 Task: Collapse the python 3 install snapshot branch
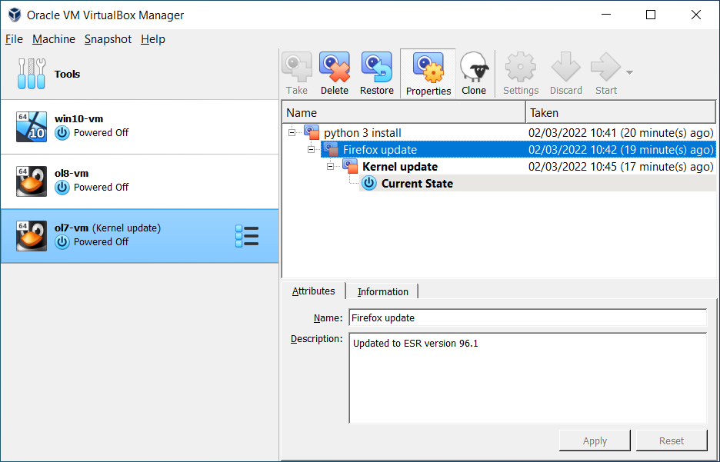292,132
